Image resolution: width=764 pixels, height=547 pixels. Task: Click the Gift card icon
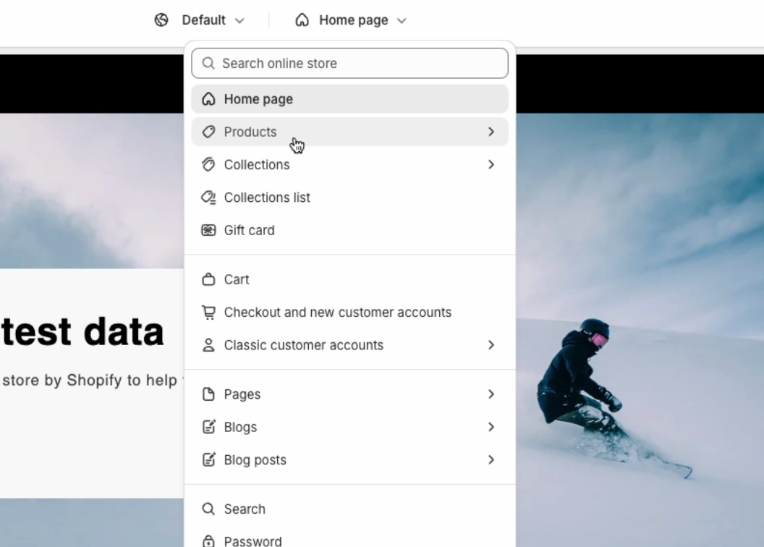pos(208,230)
